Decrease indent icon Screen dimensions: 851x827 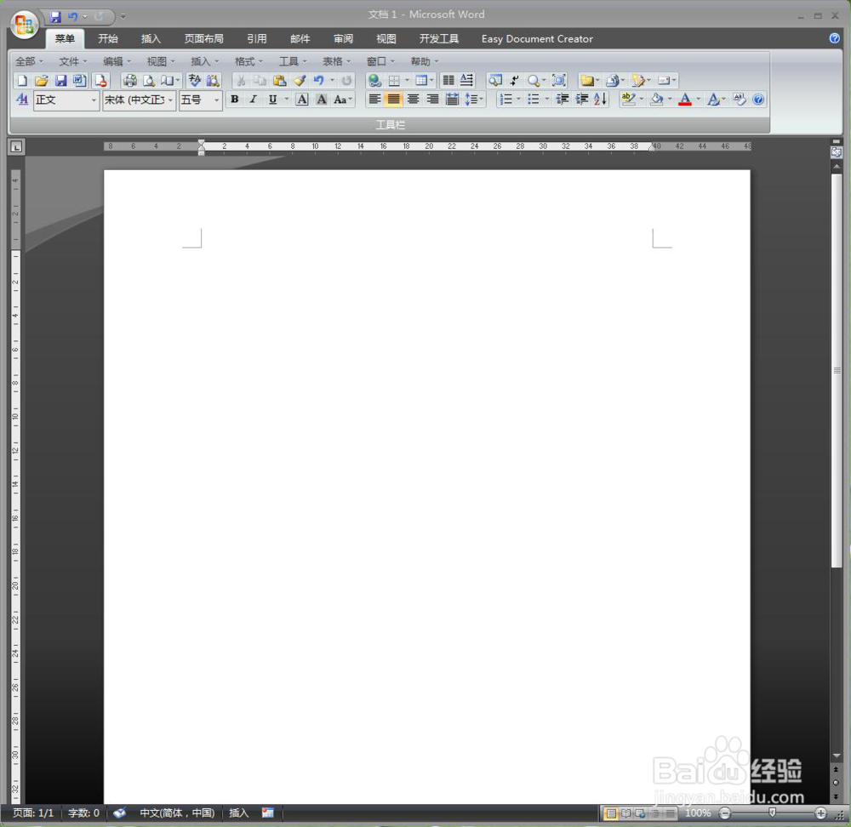[563, 100]
